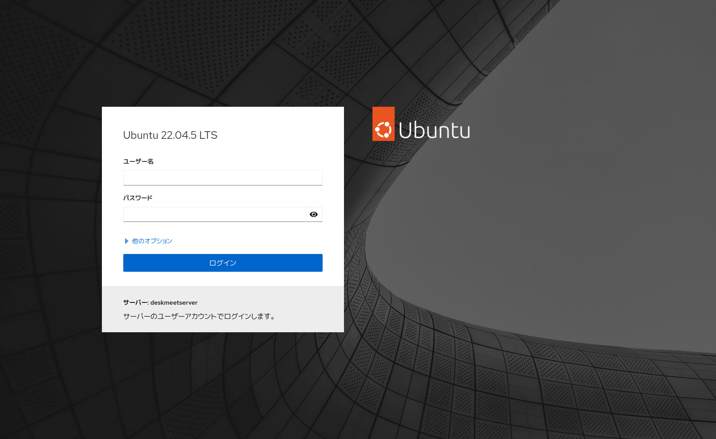Click the パスワード password input field

[x=214, y=214]
